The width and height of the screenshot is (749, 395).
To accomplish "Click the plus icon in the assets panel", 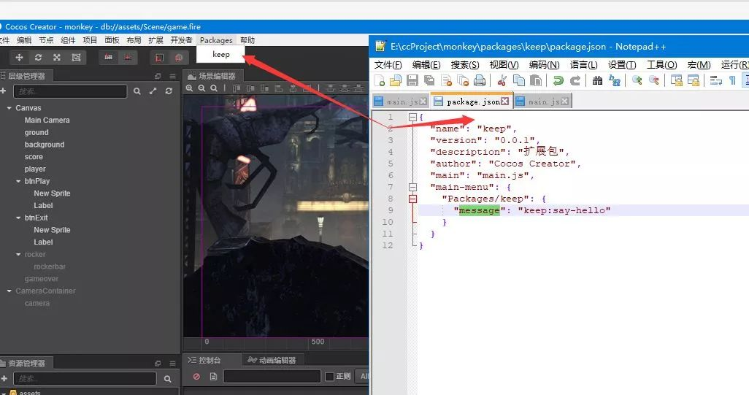I will pyautogui.click(x=4, y=378).
